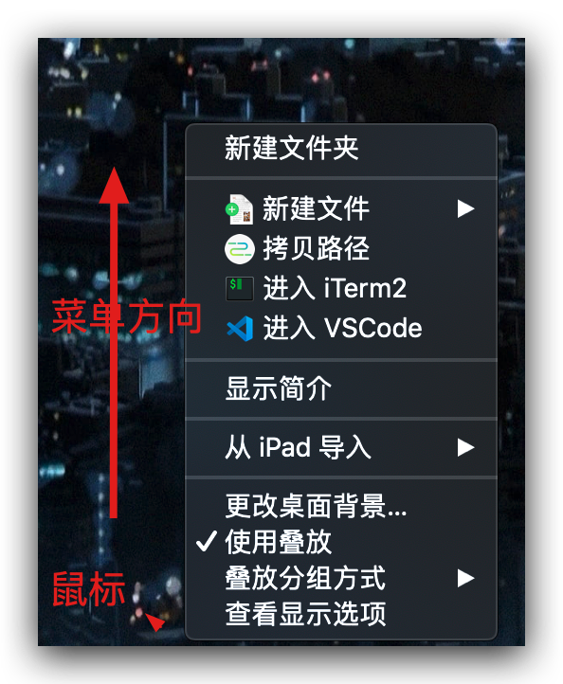Choose 显示简介 menu entry
The image size is (563, 684).
click(341, 388)
